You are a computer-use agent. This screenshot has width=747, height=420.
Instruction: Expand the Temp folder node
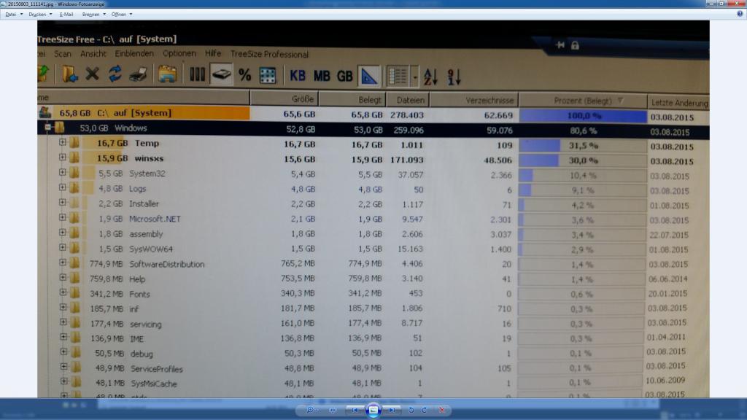tap(63, 142)
